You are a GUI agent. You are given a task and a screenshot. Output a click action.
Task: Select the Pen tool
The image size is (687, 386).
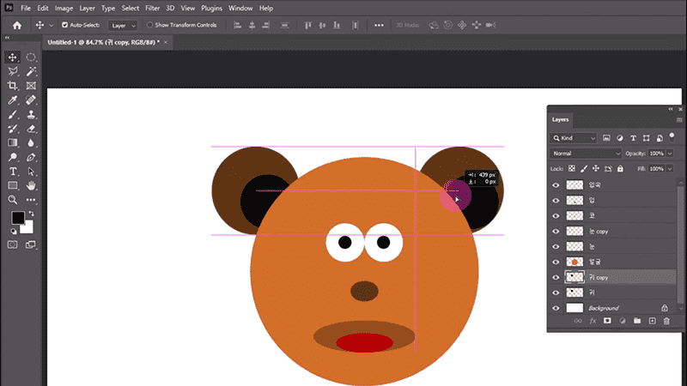pos(31,157)
